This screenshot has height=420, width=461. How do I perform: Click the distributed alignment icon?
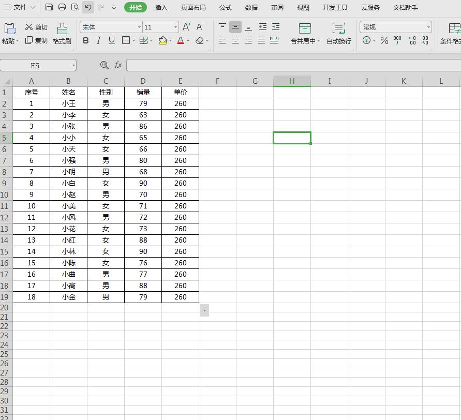tap(274, 40)
